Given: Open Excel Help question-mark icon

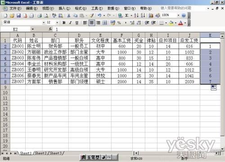Looking at the screenshot, I should pyautogui.click(x=184, y=15).
